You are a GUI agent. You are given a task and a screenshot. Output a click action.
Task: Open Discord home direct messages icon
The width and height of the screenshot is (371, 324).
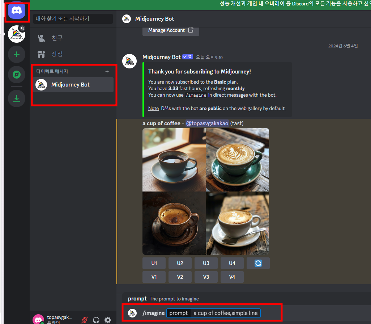pos(17,10)
